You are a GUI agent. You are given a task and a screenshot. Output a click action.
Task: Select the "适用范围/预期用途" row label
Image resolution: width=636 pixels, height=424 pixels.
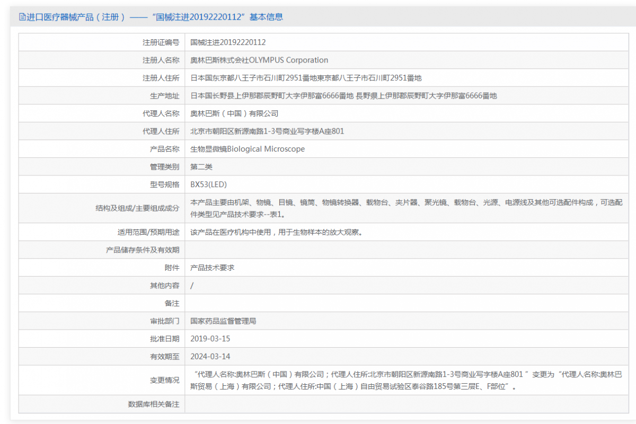pos(148,232)
